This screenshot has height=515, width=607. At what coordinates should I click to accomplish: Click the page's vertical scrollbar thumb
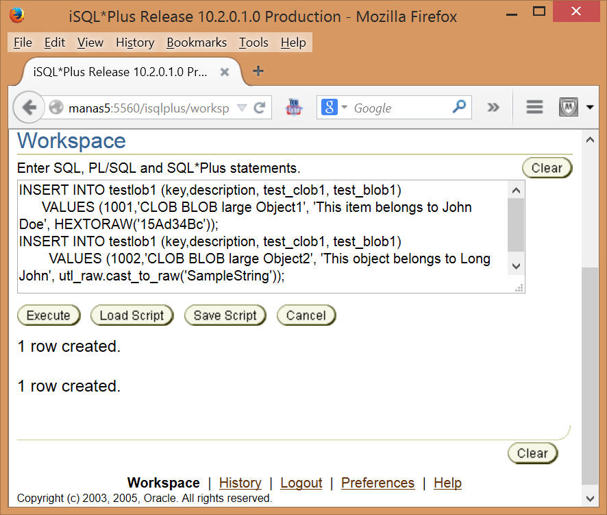[x=589, y=377]
